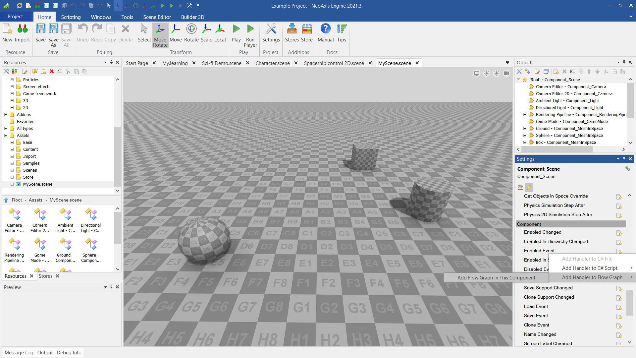Switch settings to events lightning tab
Image resolution: width=636 pixels, height=358 pixels.
[x=529, y=187]
